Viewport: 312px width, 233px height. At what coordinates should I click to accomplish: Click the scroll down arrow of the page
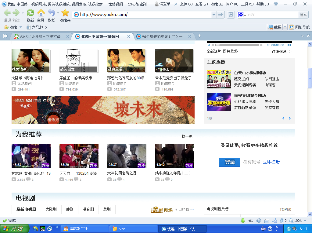click(310, 214)
